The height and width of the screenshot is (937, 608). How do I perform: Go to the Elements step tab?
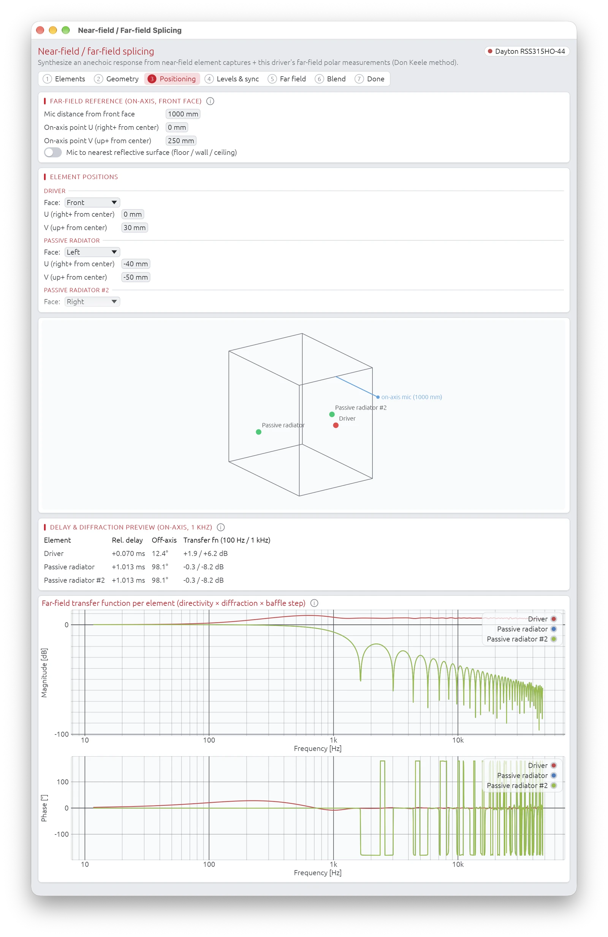[x=64, y=79]
